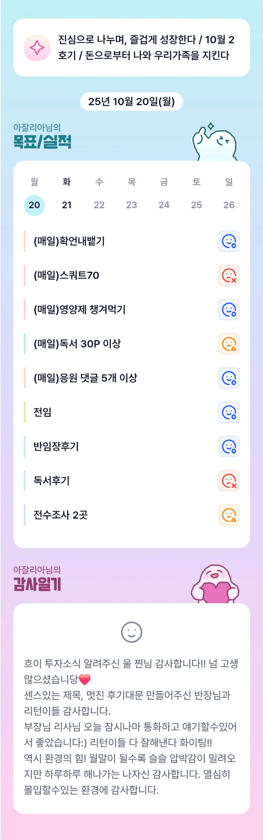
Task: Select Monday the 20th in week calendar
Action: pyautogui.click(x=34, y=205)
